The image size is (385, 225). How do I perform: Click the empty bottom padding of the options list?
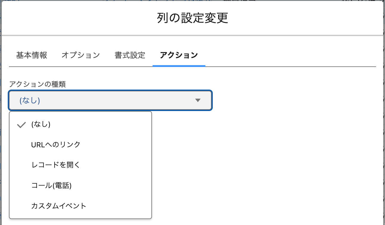pos(80,216)
